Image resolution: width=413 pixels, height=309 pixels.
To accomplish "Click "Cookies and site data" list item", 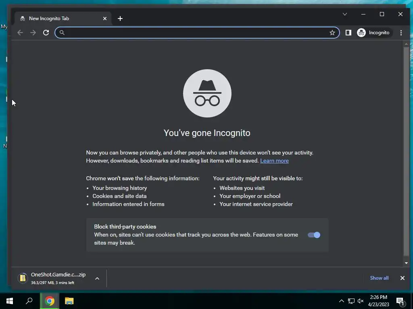I will 119,196.
